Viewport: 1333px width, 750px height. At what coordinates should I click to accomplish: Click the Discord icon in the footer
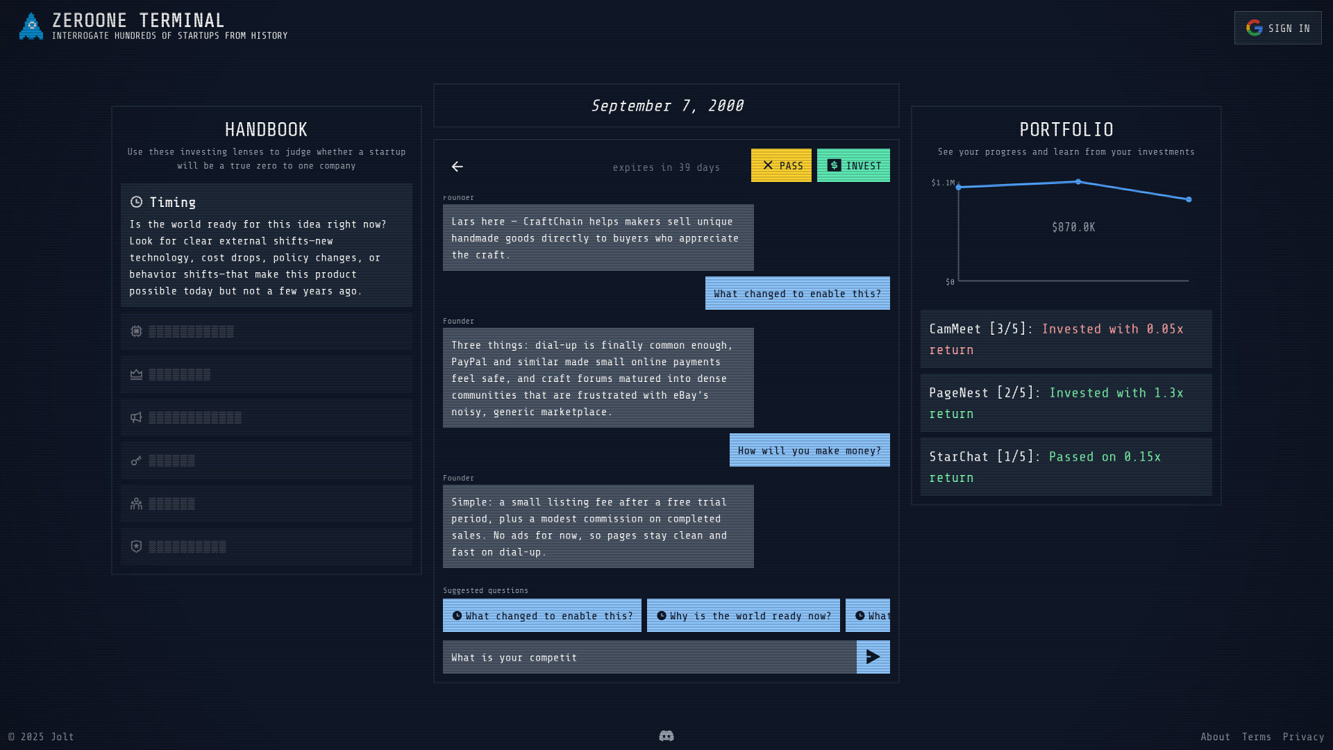[x=666, y=735]
